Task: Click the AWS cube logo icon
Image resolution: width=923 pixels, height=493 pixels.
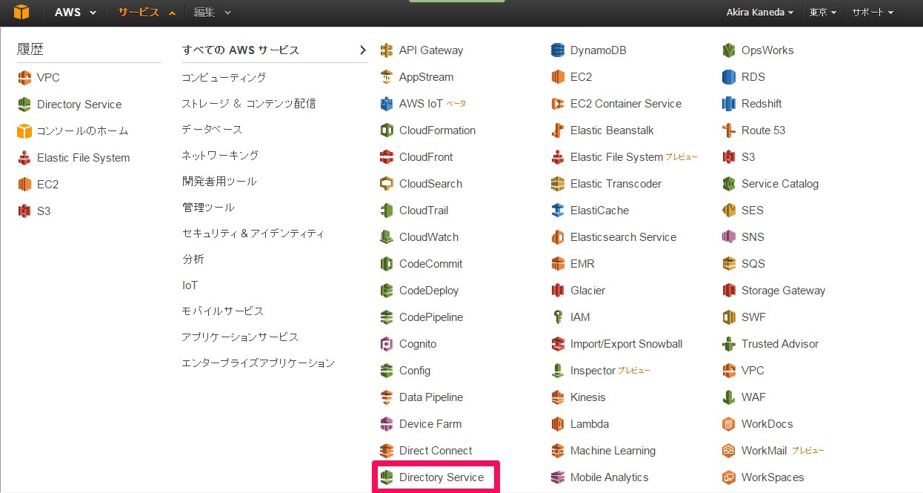Action: (20, 12)
